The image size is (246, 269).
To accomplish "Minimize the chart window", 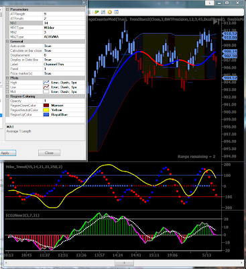I will (x=220, y=3).
